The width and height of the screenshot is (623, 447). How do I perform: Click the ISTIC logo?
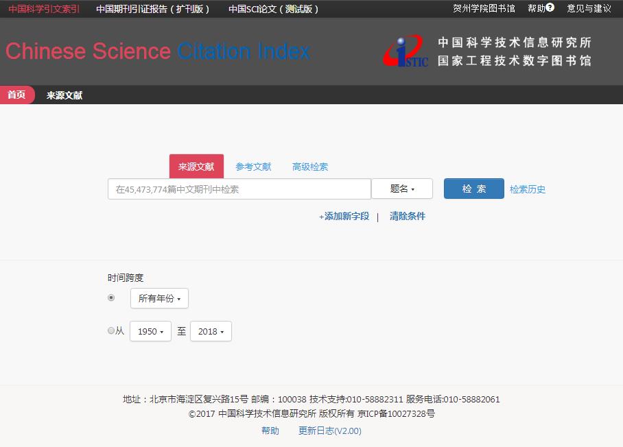405,51
